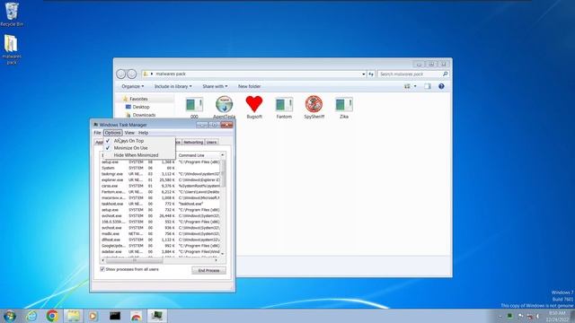Select the 000 file in Explorer

click(x=194, y=108)
